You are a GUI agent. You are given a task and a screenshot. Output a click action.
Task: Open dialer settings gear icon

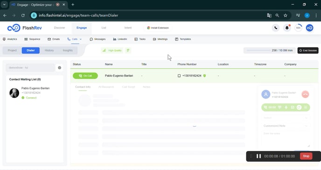pos(59,68)
